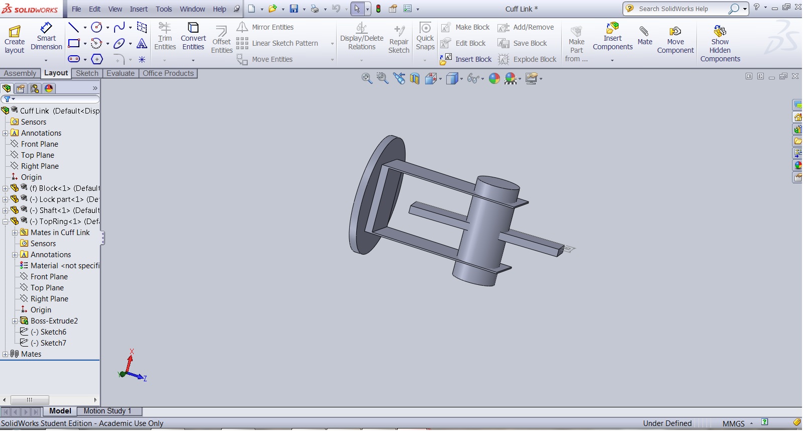Click Make Part from block
The width and height of the screenshot is (803, 431).
pos(576,44)
